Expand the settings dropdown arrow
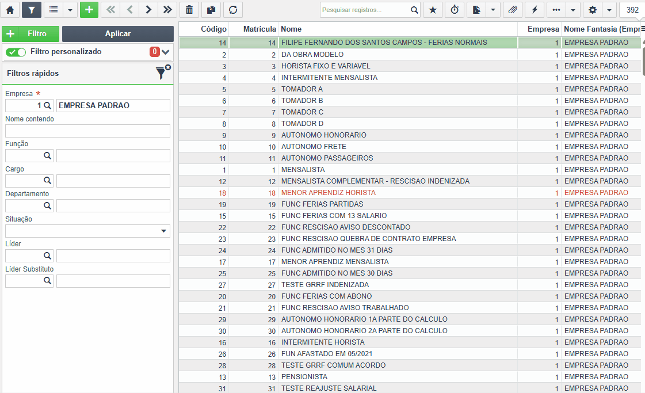The height and width of the screenshot is (393, 645). (x=609, y=10)
